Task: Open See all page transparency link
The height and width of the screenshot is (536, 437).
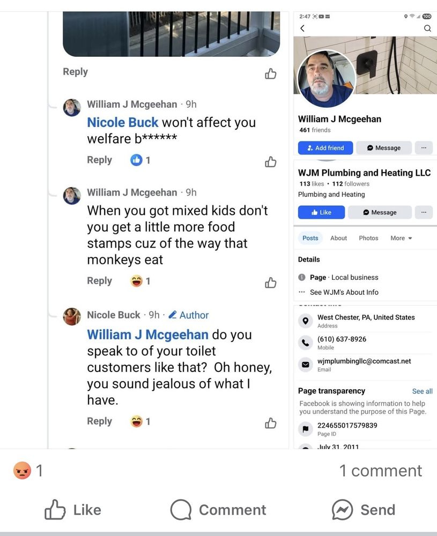Action: (x=422, y=391)
